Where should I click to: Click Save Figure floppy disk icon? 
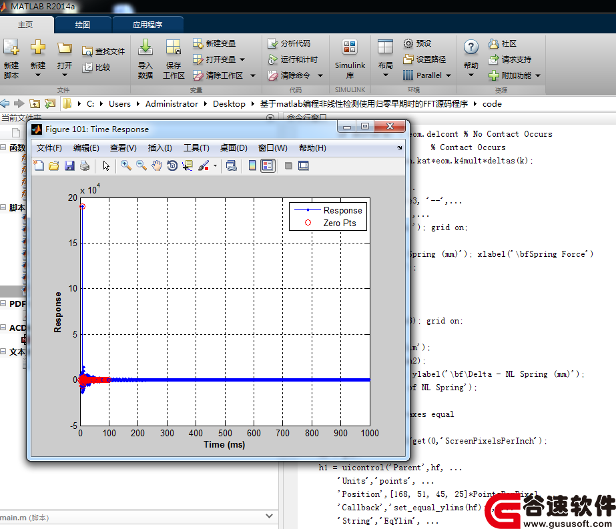(x=69, y=165)
